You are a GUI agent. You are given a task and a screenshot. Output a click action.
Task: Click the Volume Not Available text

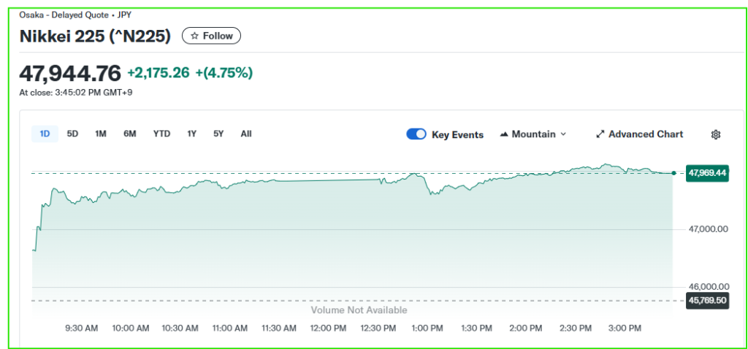coord(359,310)
